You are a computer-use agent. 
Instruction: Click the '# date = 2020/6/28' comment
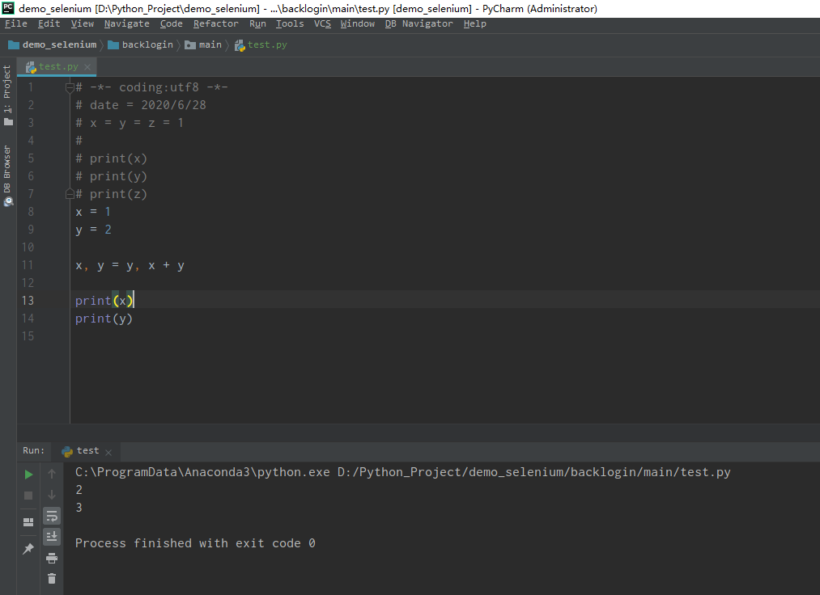[141, 106]
